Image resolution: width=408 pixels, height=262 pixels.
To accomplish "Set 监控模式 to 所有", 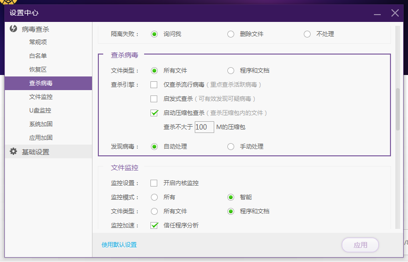I will (154, 197).
